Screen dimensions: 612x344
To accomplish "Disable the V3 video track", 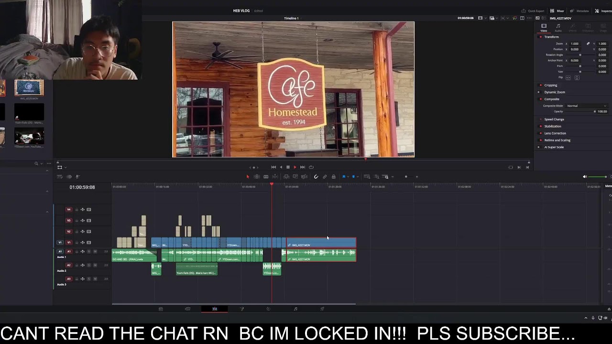I will pos(88,221).
